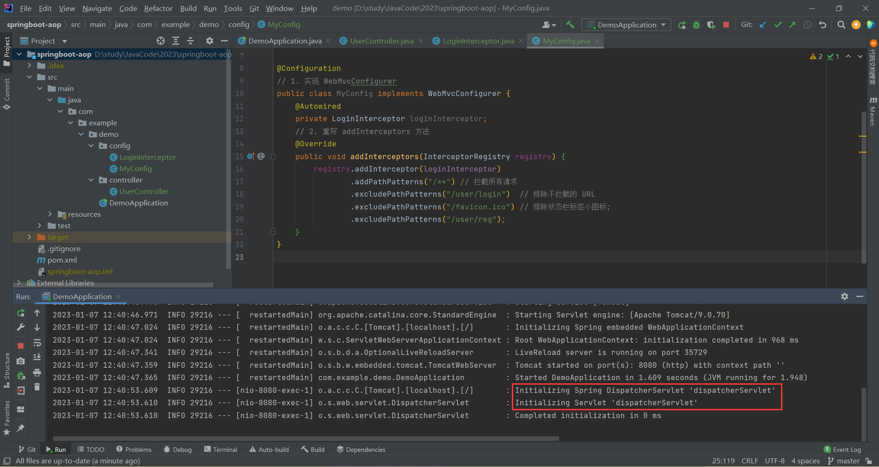
Task: Expand External Libraries node
Action: click(x=19, y=283)
